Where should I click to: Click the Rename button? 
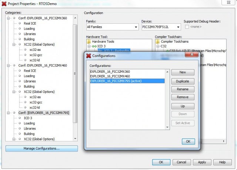[183, 89]
